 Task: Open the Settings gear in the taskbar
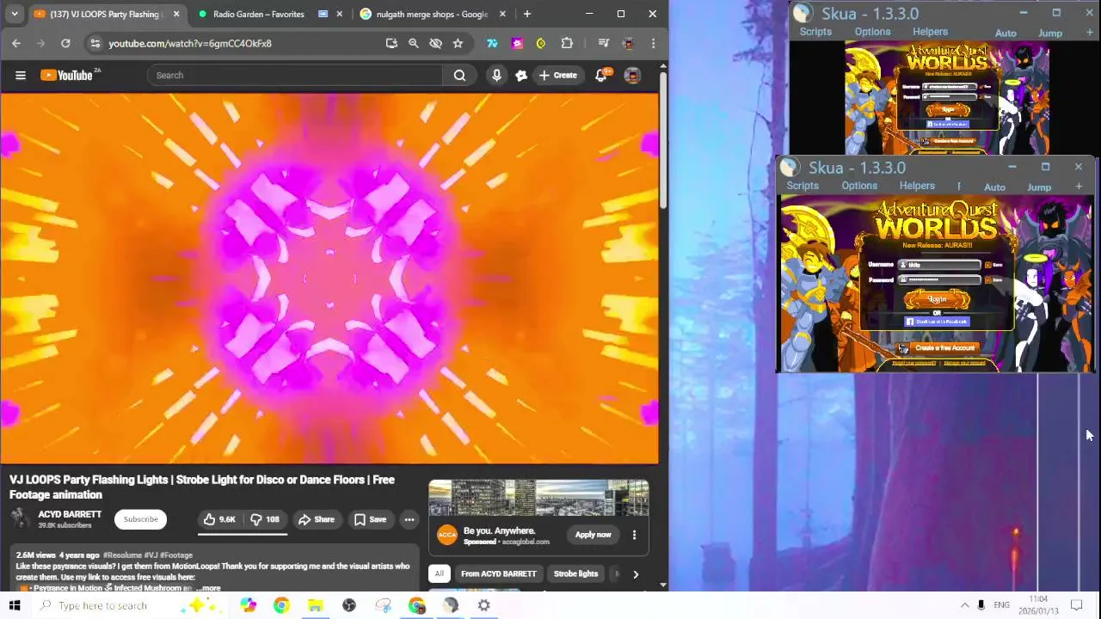[x=484, y=605]
